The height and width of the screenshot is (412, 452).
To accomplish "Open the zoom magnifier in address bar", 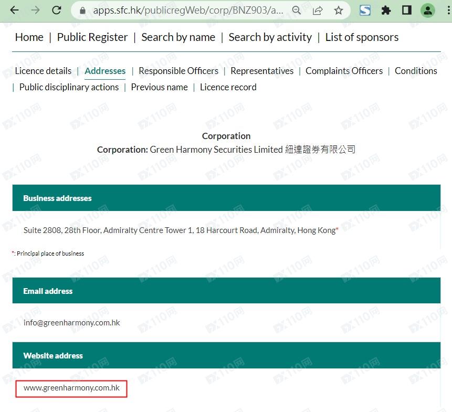I will point(296,10).
